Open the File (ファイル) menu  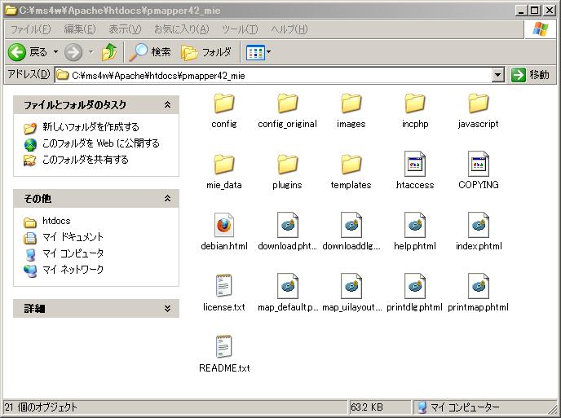(30, 29)
